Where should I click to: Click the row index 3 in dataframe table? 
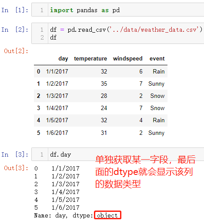38,108
